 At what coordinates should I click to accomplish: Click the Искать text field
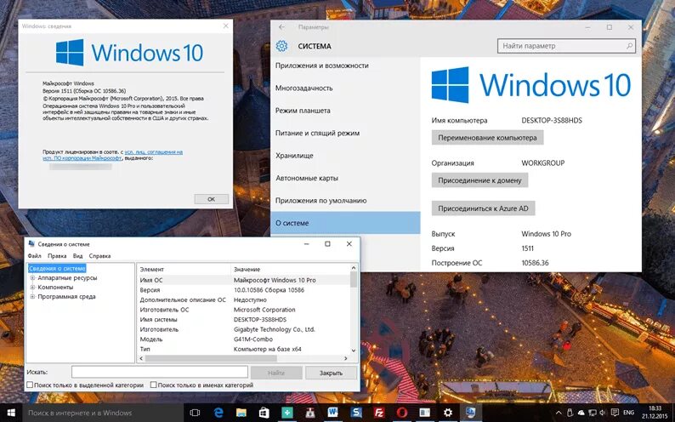(160, 372)
